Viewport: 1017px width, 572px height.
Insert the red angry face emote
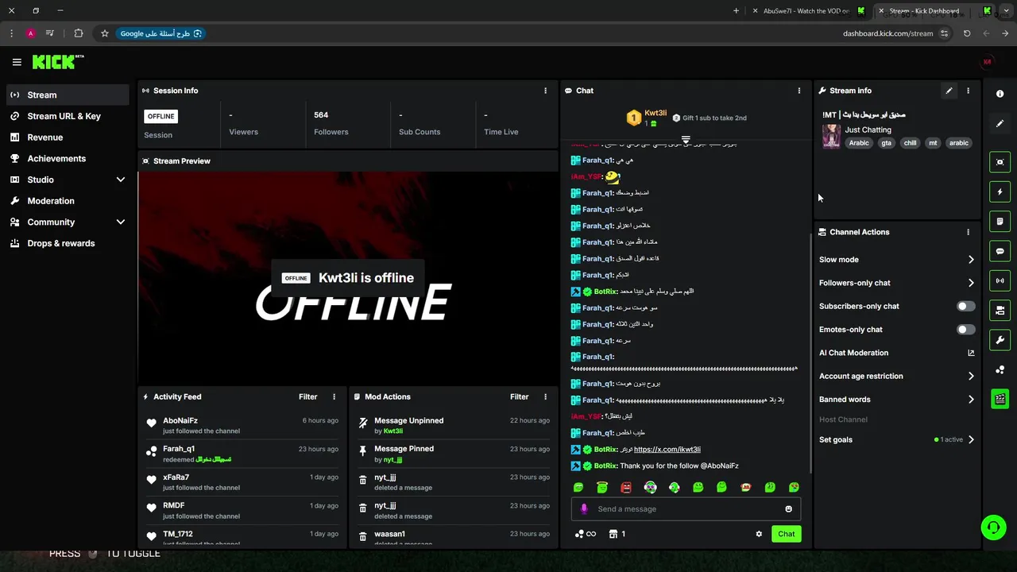coord(626,487)
